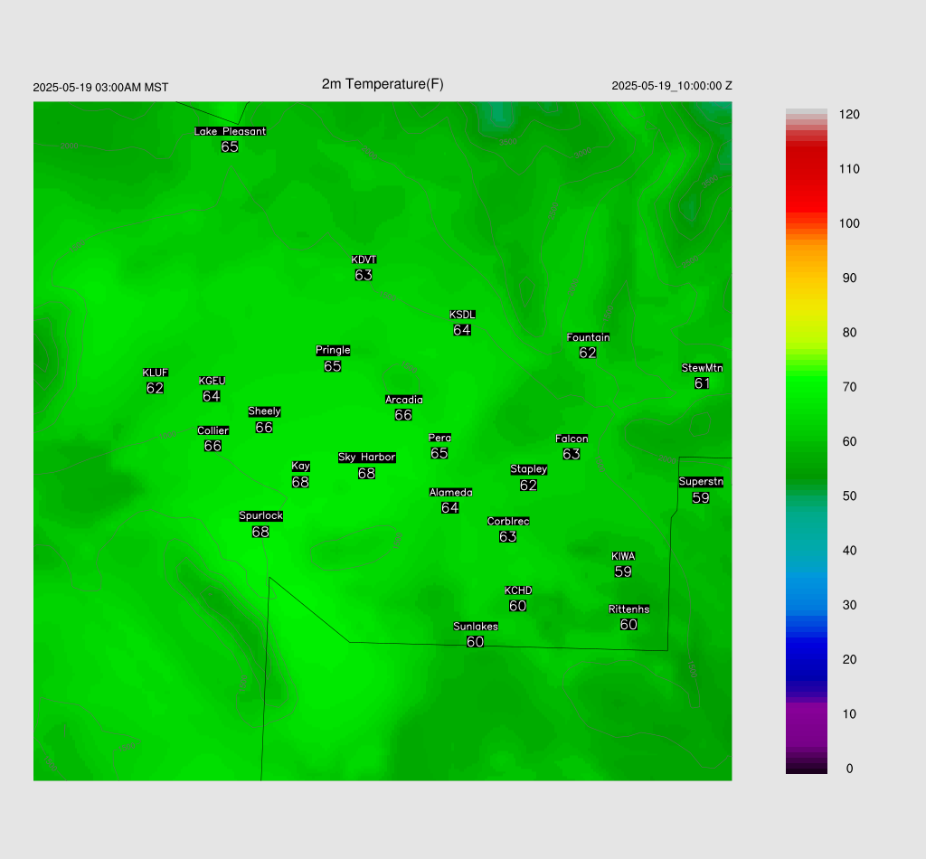Select the Stapley station label

pyautogui.click(x=528, y=469)
